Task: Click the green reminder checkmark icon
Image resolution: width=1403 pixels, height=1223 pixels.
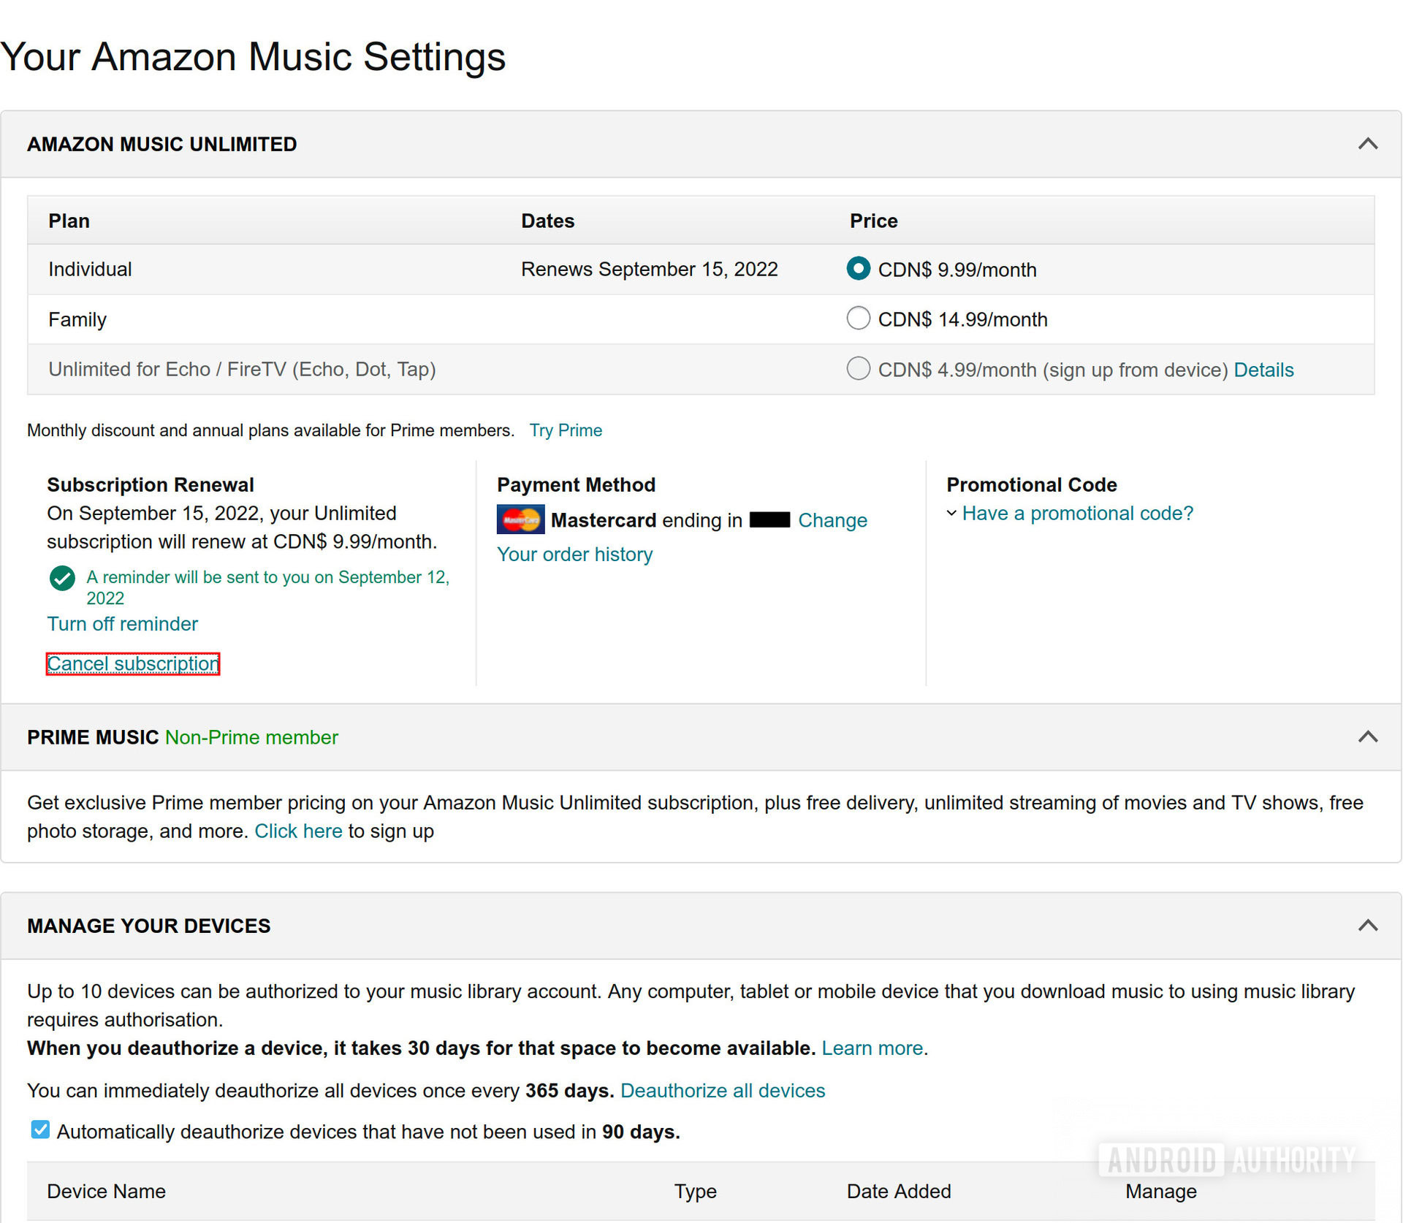Action: (62, 578)
